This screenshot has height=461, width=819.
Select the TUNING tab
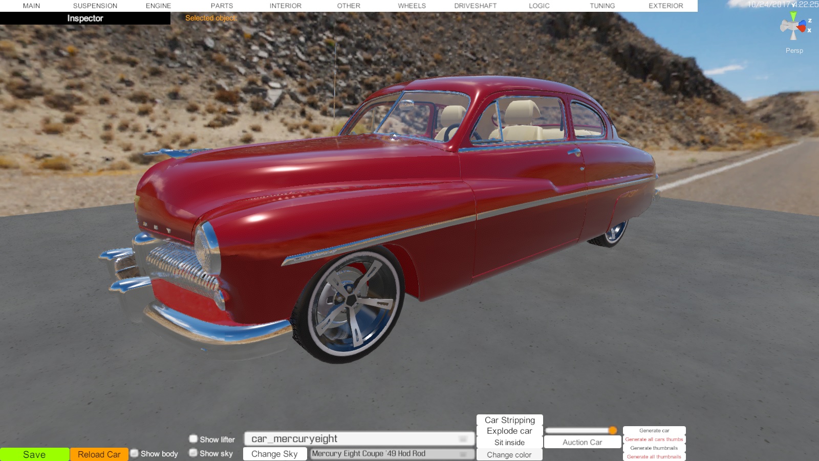pos(602,6)
